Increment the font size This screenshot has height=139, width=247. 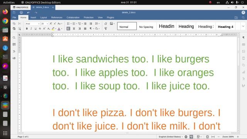[x=51, y=24]
